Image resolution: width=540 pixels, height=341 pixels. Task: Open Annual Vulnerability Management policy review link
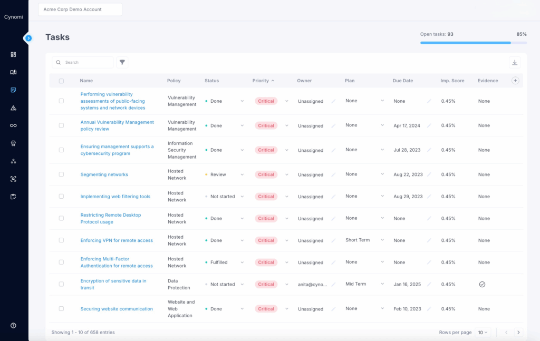click(x=117, y=125)
